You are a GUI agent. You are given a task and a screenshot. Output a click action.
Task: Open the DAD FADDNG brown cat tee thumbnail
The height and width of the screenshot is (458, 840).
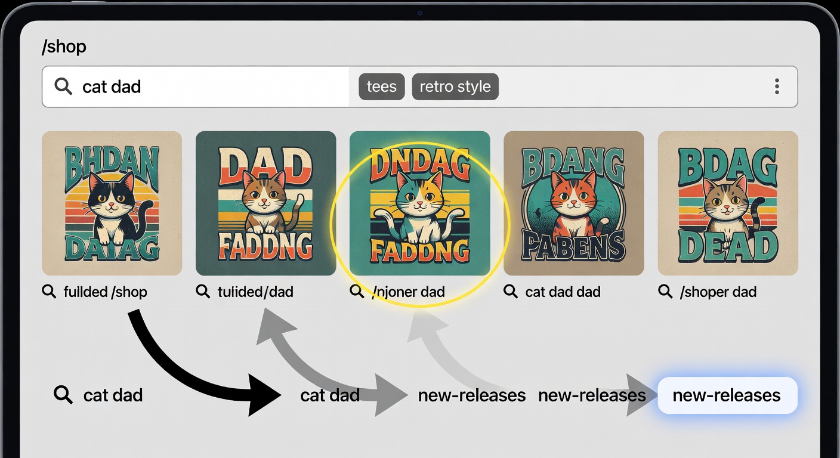[x=266, y=203]
